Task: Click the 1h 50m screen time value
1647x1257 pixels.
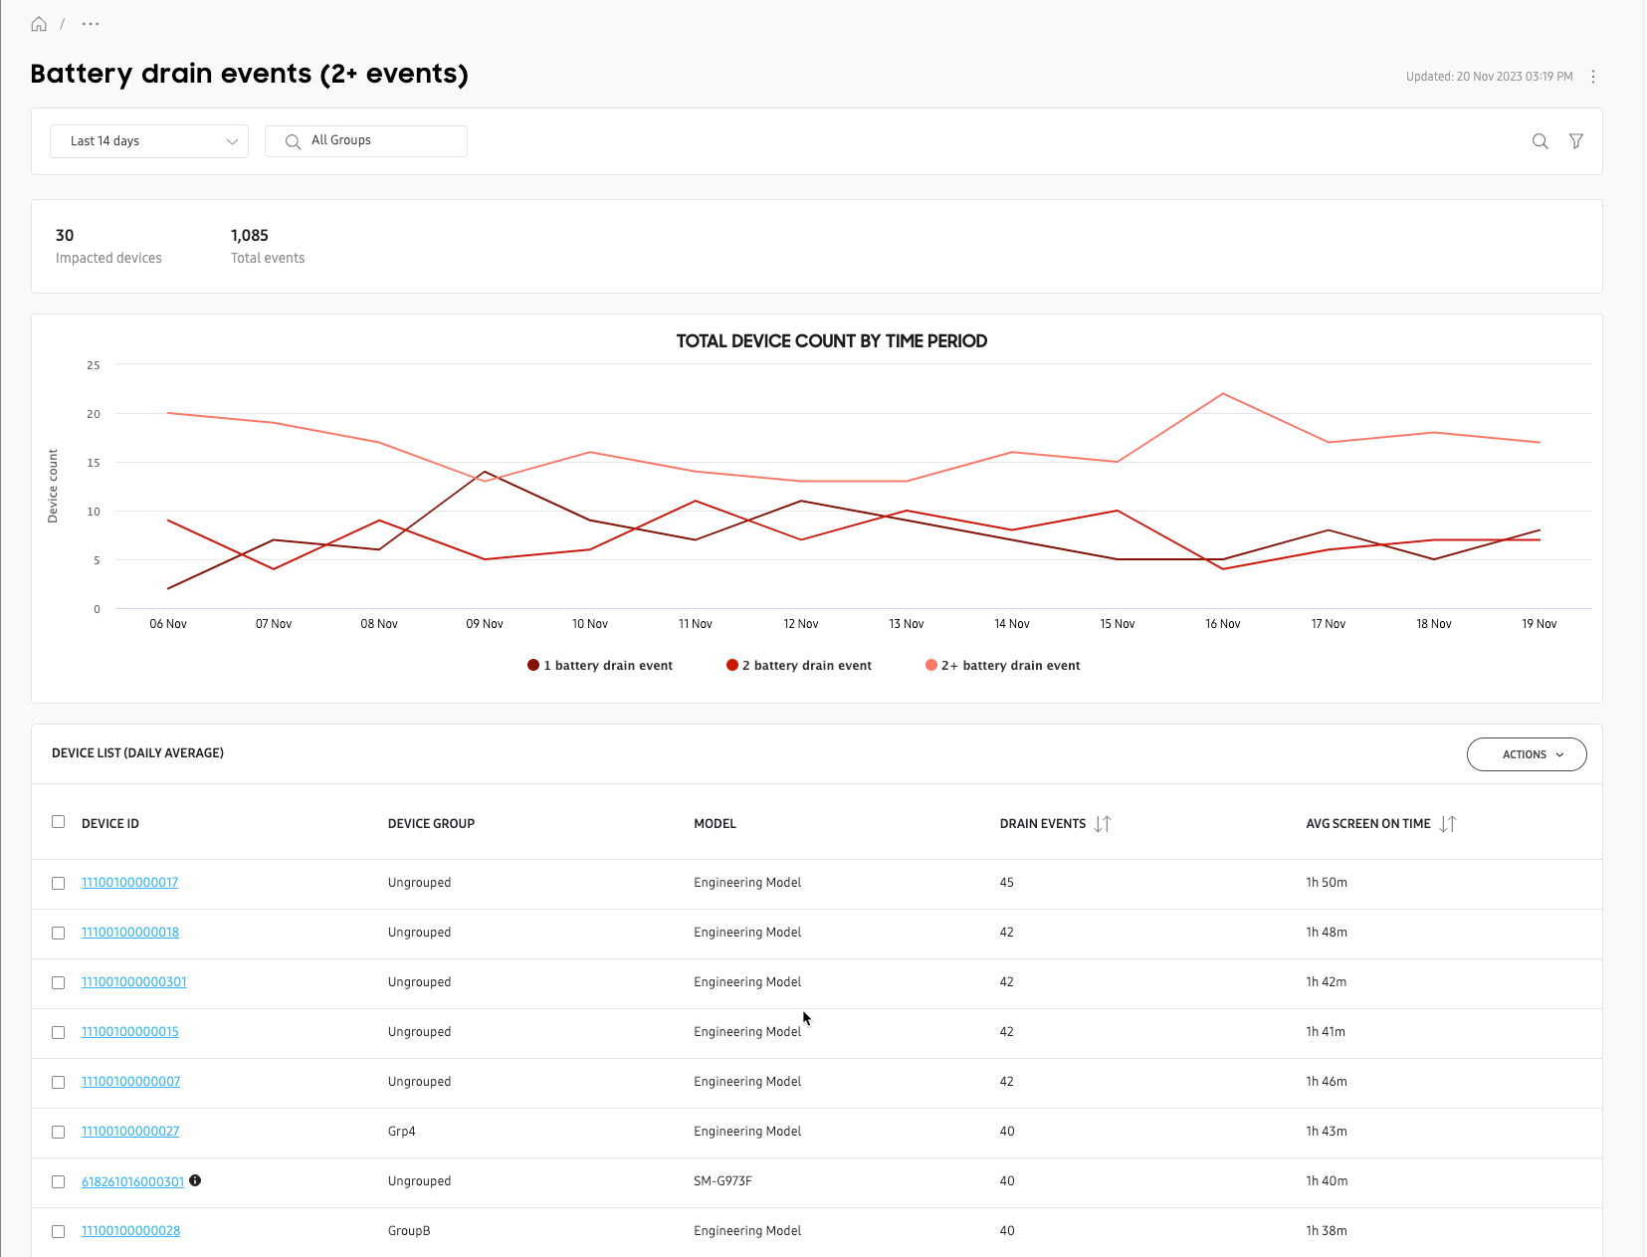Action: [x=1327, y=883]
